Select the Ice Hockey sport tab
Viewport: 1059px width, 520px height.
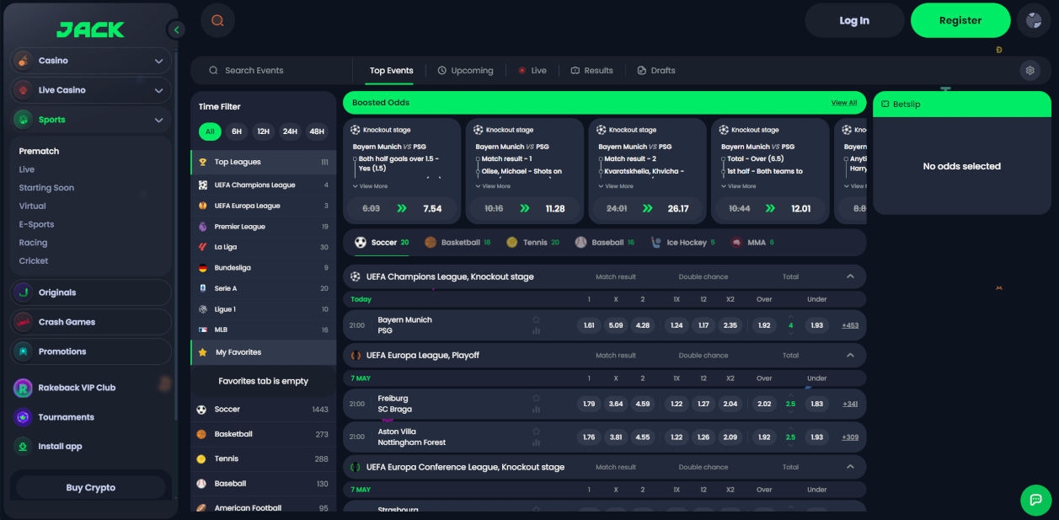683,243
